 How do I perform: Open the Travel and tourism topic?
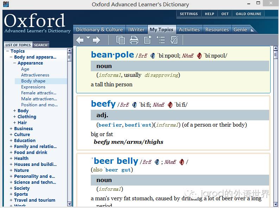(x=35, y=200)
